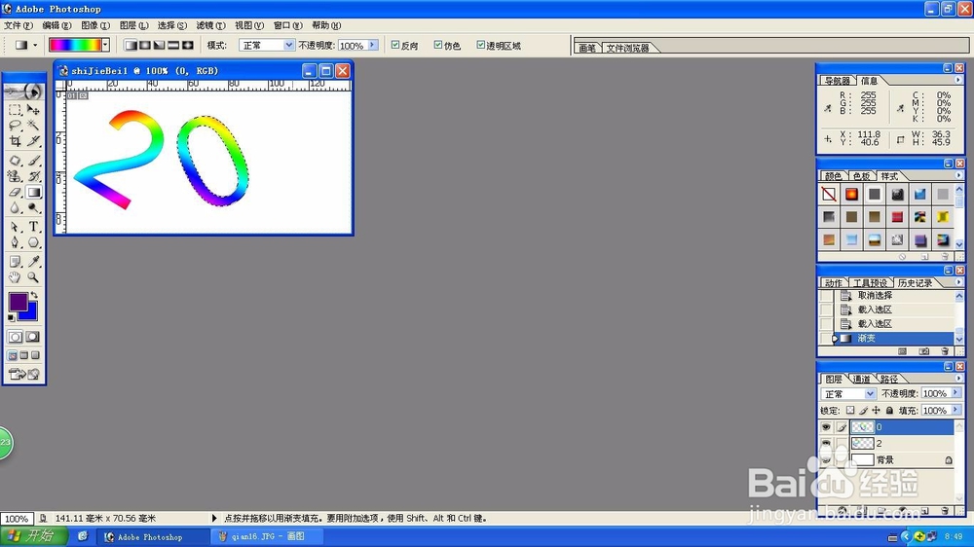The image size is (974, 547).
Task: Click the Adobe Photoshop taskbar button
Action: tap(152, 536)
